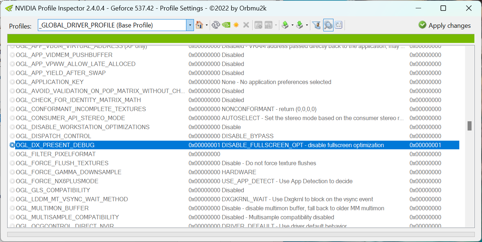
Task: Open the export icon's dropdown arrow
Action: [x=306, y=25]
